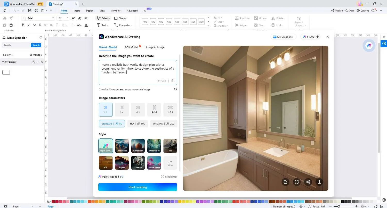Clear the prompt with trash icon
This screenshot has height=208, width=387.
coord(173,81)
